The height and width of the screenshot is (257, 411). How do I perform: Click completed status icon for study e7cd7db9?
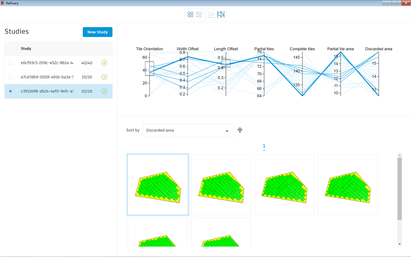pos(104,77)
